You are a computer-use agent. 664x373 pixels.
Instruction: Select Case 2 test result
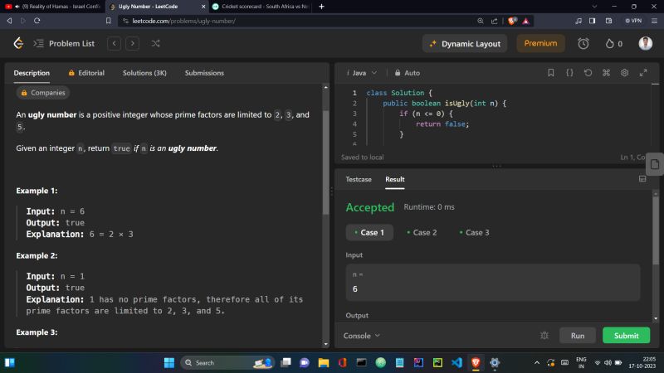click(421, 233)
